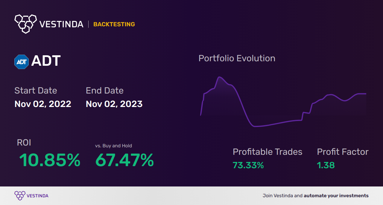Viewport: 383px width, 205px height.
Task: Select the Start Date Nov 02, 2022 value
Action: pyautogui.click(x=43, y=104)
